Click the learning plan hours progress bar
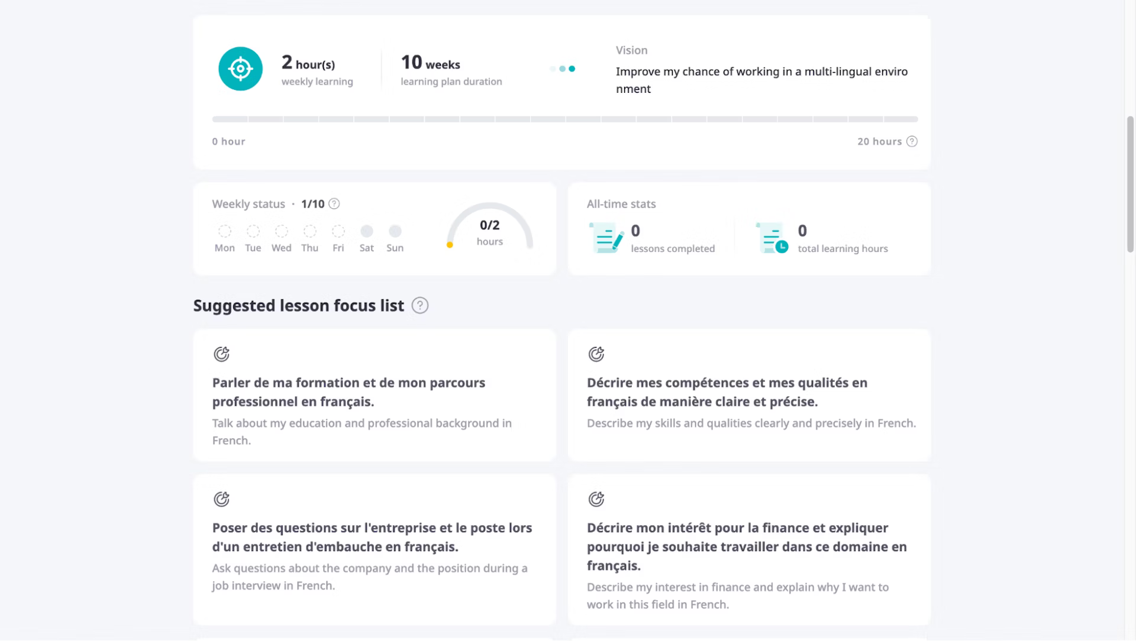 click(x=564, y=119)
